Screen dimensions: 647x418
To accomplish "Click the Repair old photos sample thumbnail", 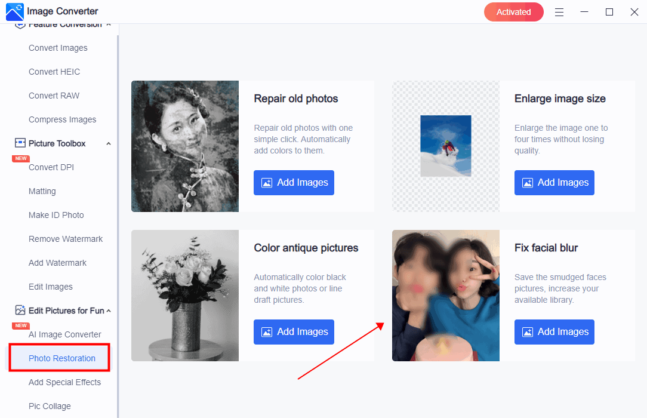I will tap(185, 146).
